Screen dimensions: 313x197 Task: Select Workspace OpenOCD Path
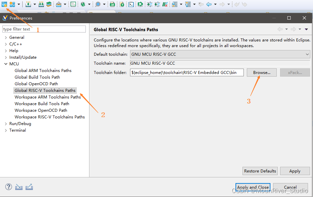coord(41,110)
